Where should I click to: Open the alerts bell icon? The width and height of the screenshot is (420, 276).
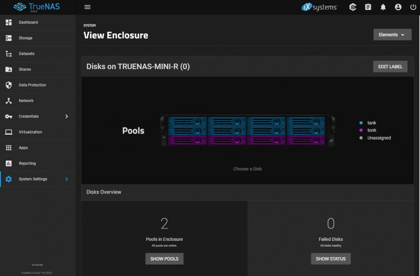click(383, 7)
